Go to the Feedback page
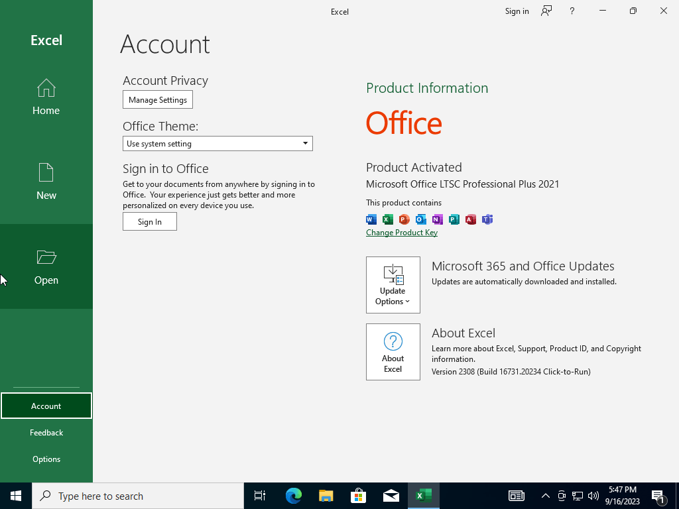Viewport: 679px width, 509px height. pos(46,432)
